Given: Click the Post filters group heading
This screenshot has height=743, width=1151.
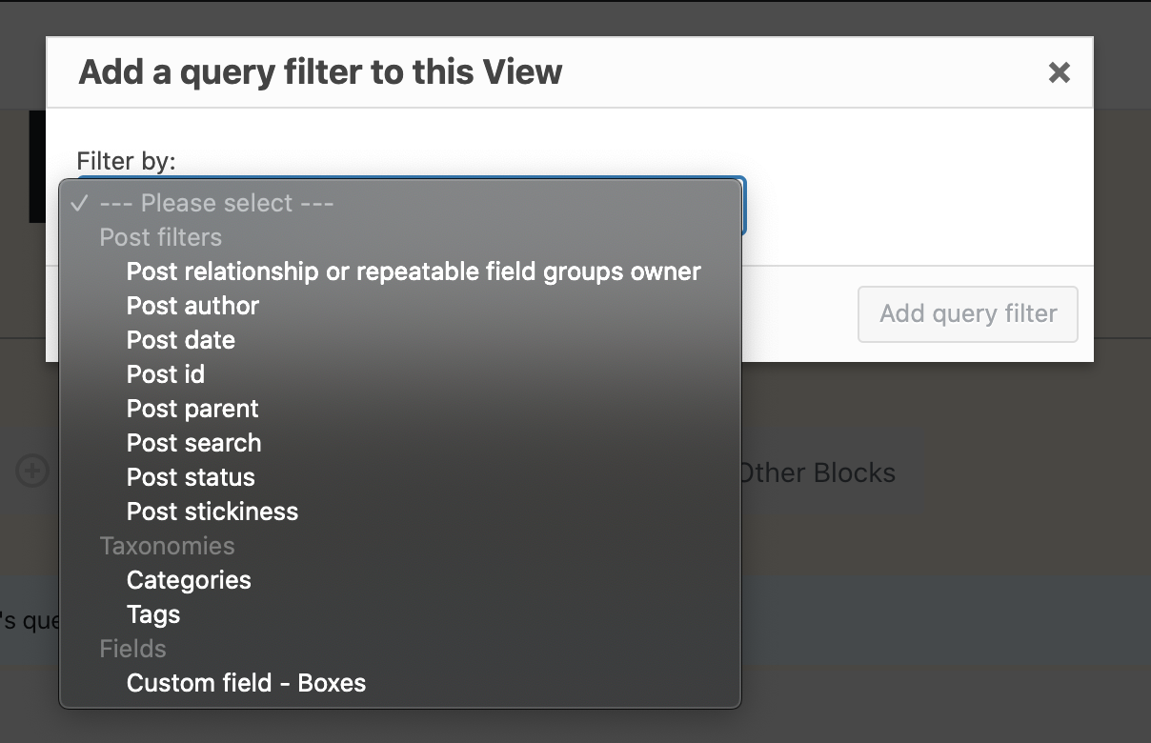Looking at the screenshot, I should pyautogui.click(x=160, y=237).
